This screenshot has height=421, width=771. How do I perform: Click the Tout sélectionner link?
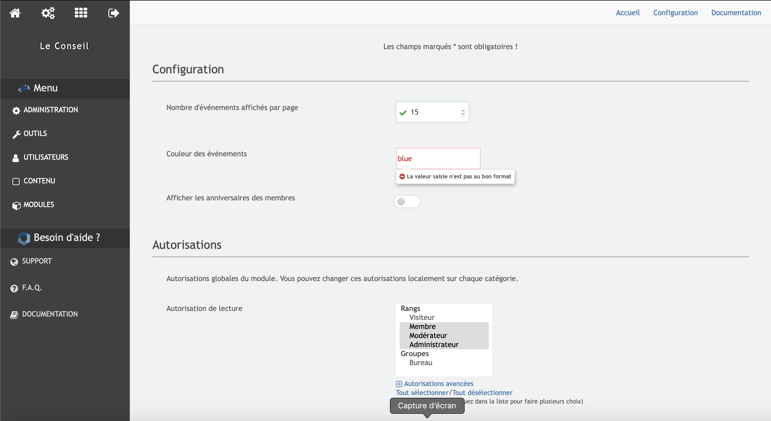coord(422,393)
